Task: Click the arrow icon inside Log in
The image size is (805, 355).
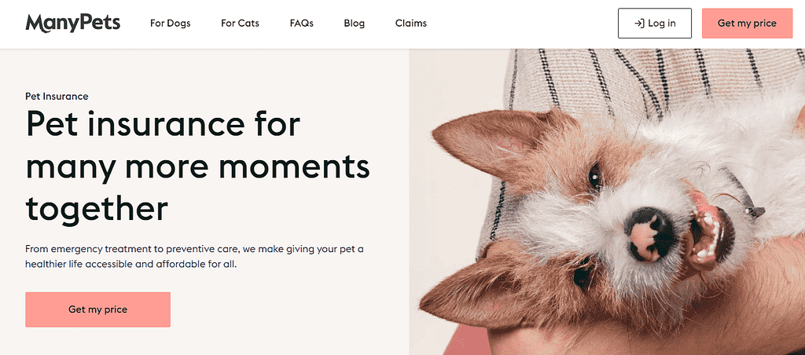Action: coord(639,24)
